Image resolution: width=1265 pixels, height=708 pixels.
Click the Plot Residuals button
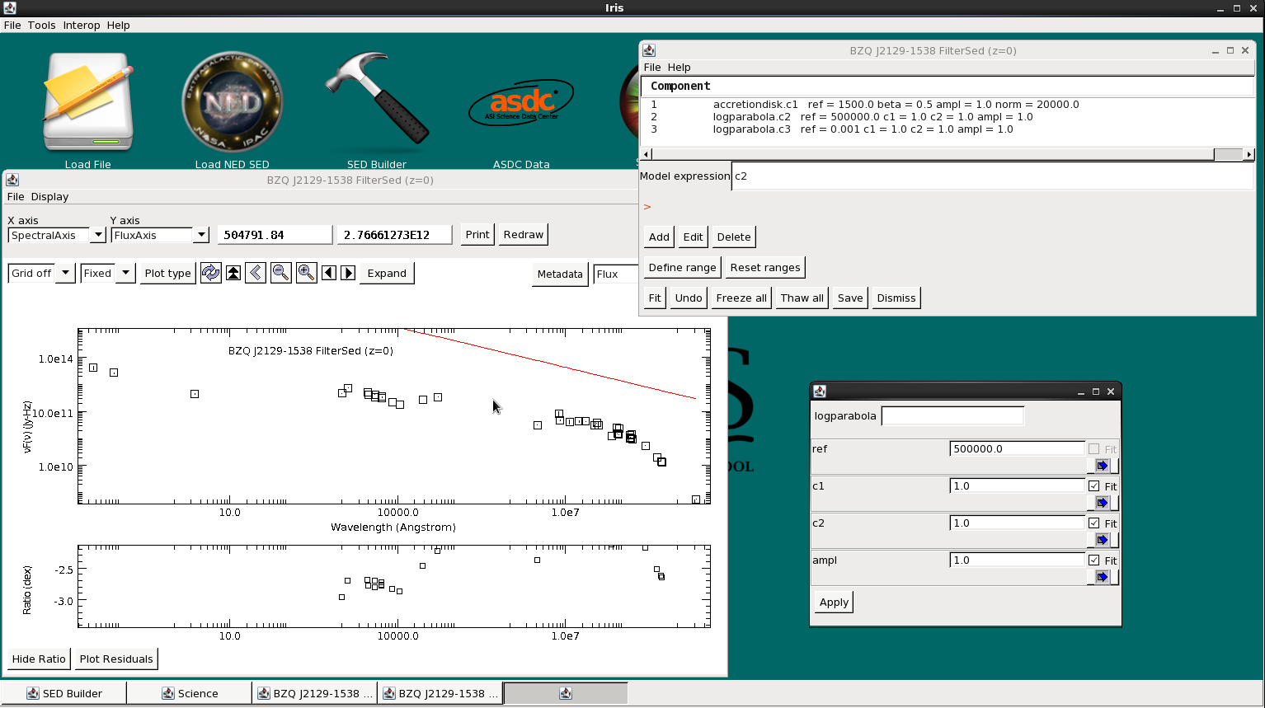(x=116, y=659)
